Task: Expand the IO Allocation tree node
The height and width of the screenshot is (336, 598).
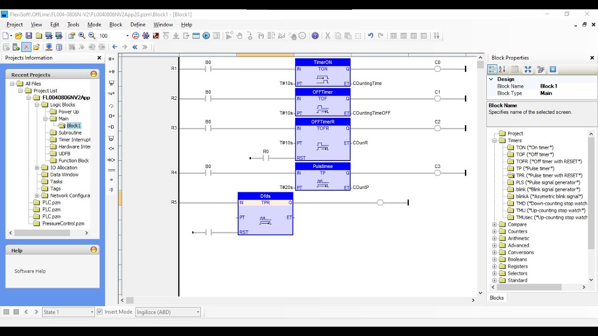Action: pyautogui.click(x=37, y=168)
